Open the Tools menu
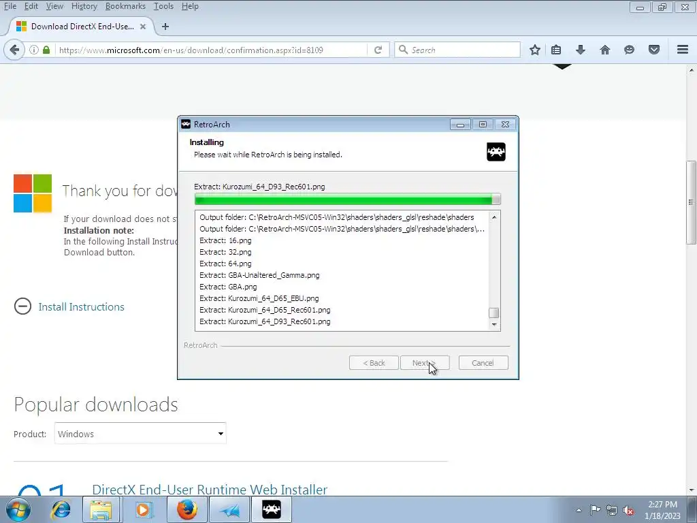Screen dimensions: 697x523 pos(163,6)
